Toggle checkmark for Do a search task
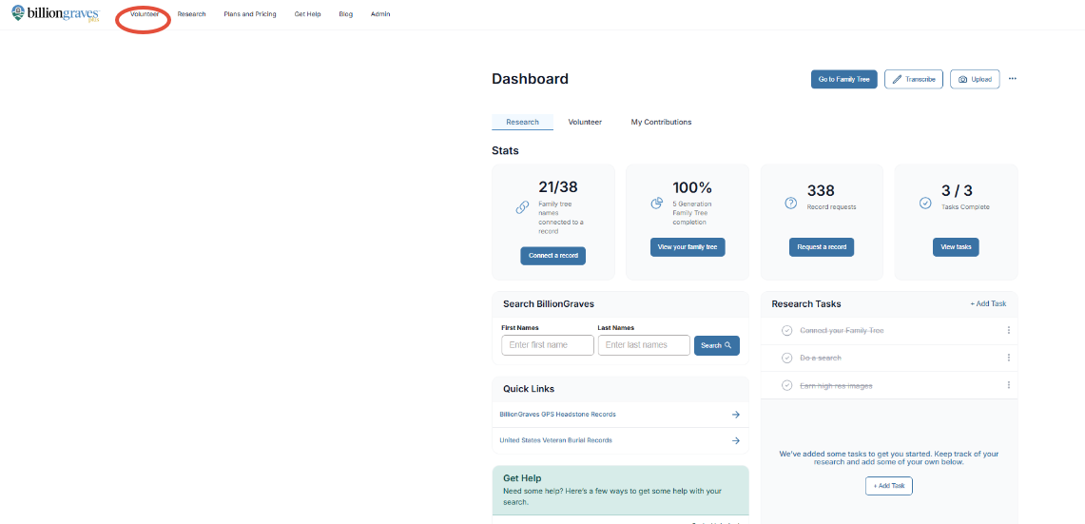Viewport: 1085px width, 524px height. [x=786, y=358]
